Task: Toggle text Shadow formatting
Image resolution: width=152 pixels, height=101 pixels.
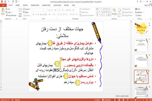Action: [x=41, y=14]
